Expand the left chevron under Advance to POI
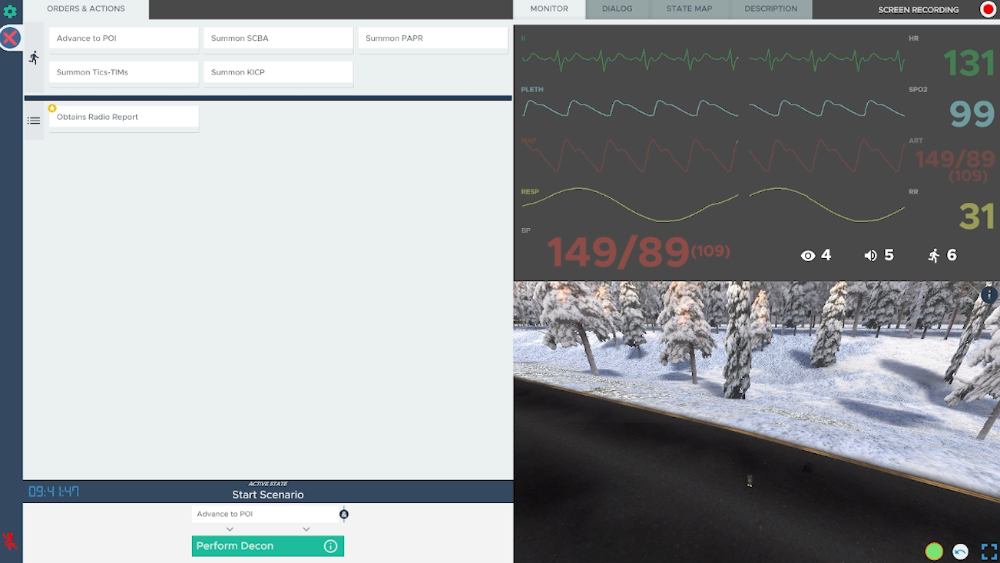Screen dimensions: 1000x563 pyautogui.click(x=230, y=529)
